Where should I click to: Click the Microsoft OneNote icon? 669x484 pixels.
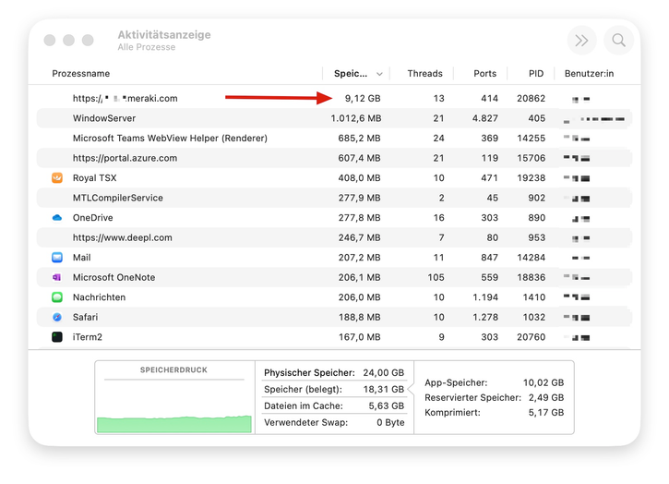[57, 277]
